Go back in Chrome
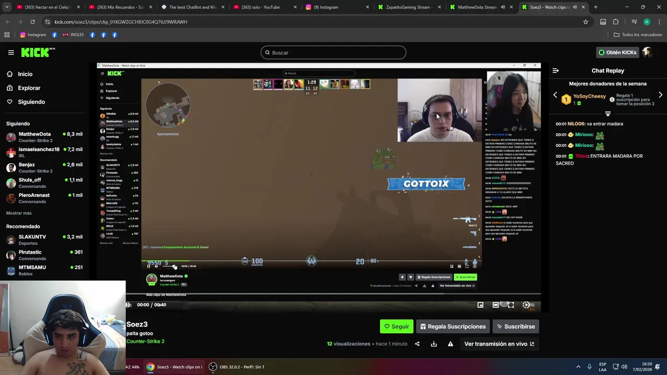Image resolution: width=667 pixels, height=375 pixels. pos(8,22)
